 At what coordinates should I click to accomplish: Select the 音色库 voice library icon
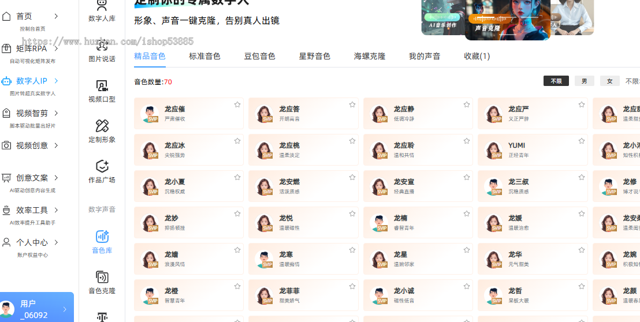[x=102, y=237]
